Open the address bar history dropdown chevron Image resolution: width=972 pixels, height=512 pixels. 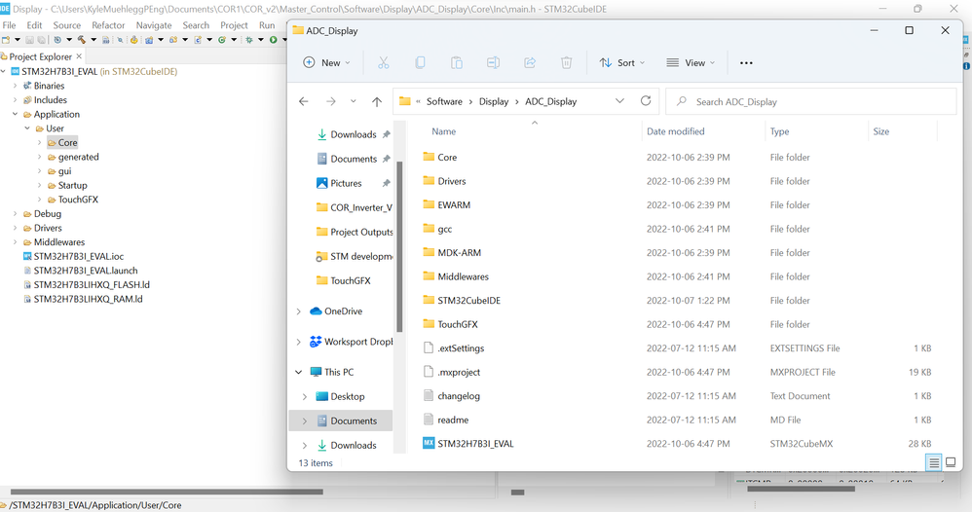pyautogui.click(x=619, y=101)
